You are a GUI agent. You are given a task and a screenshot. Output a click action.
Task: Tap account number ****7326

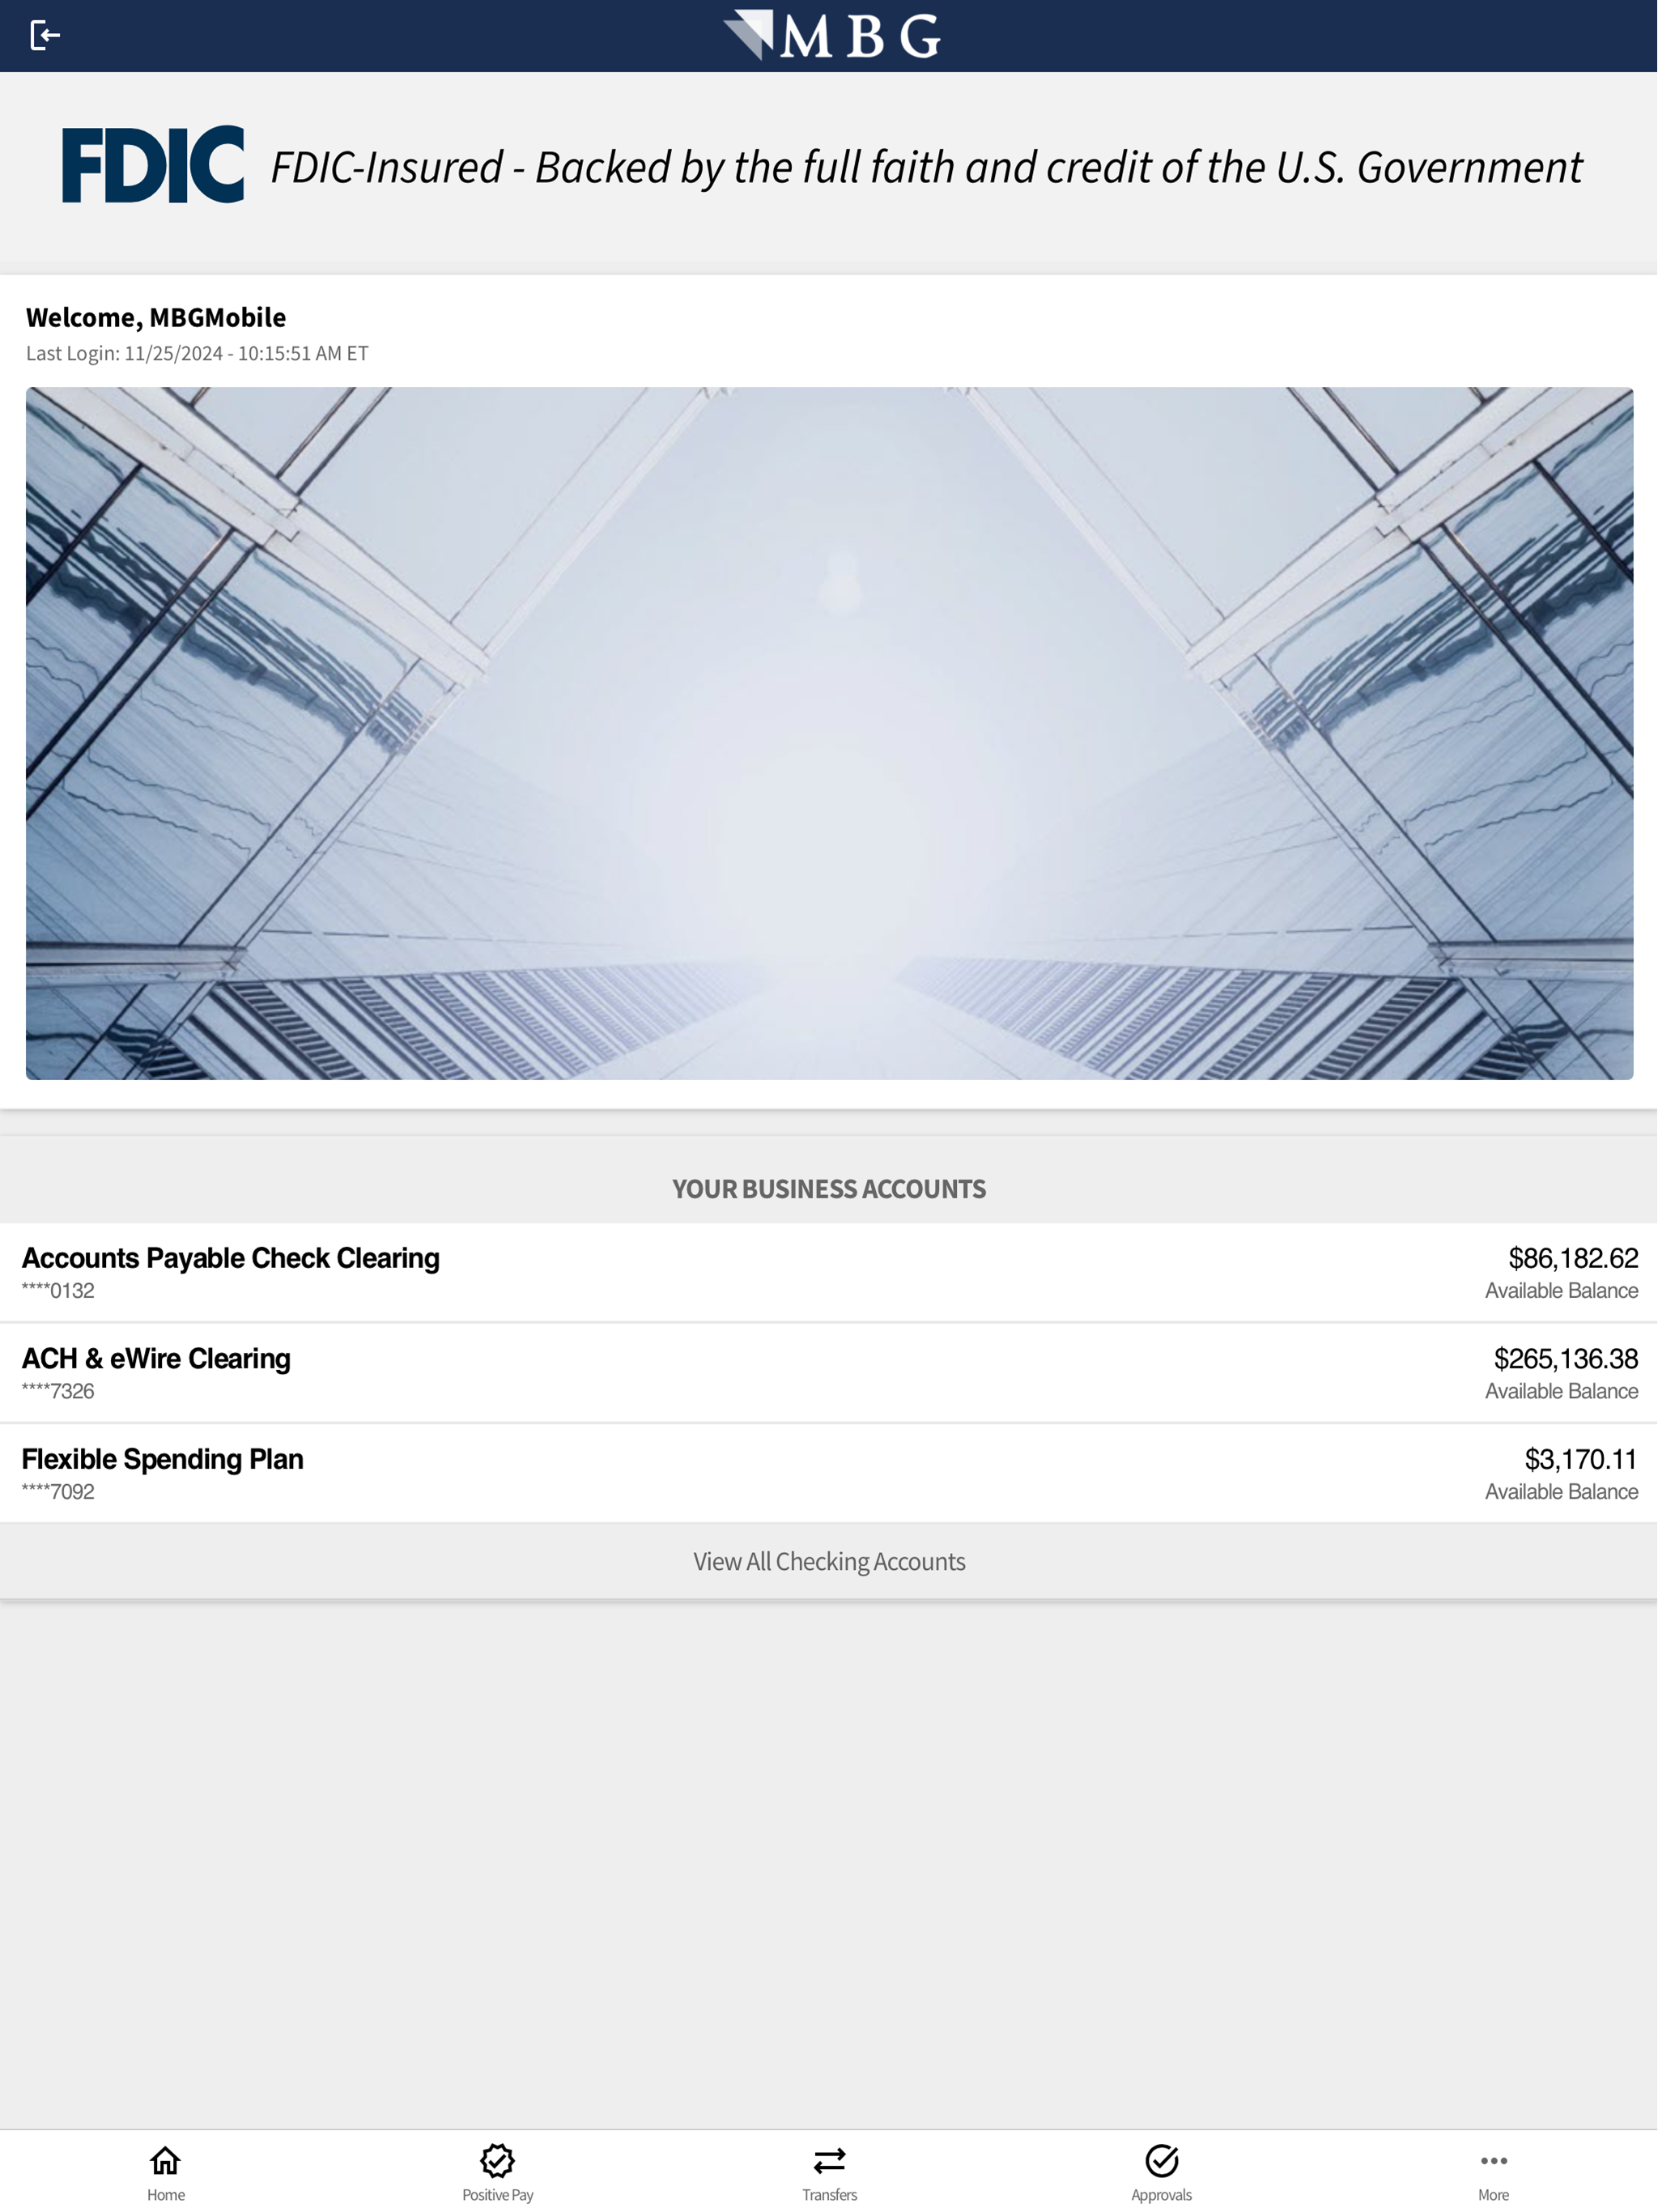tap(58, 1391)
